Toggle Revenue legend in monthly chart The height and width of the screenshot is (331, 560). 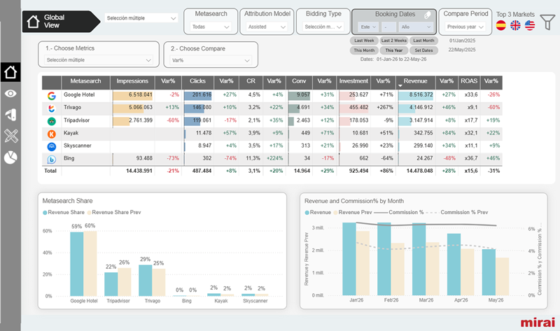318,212
